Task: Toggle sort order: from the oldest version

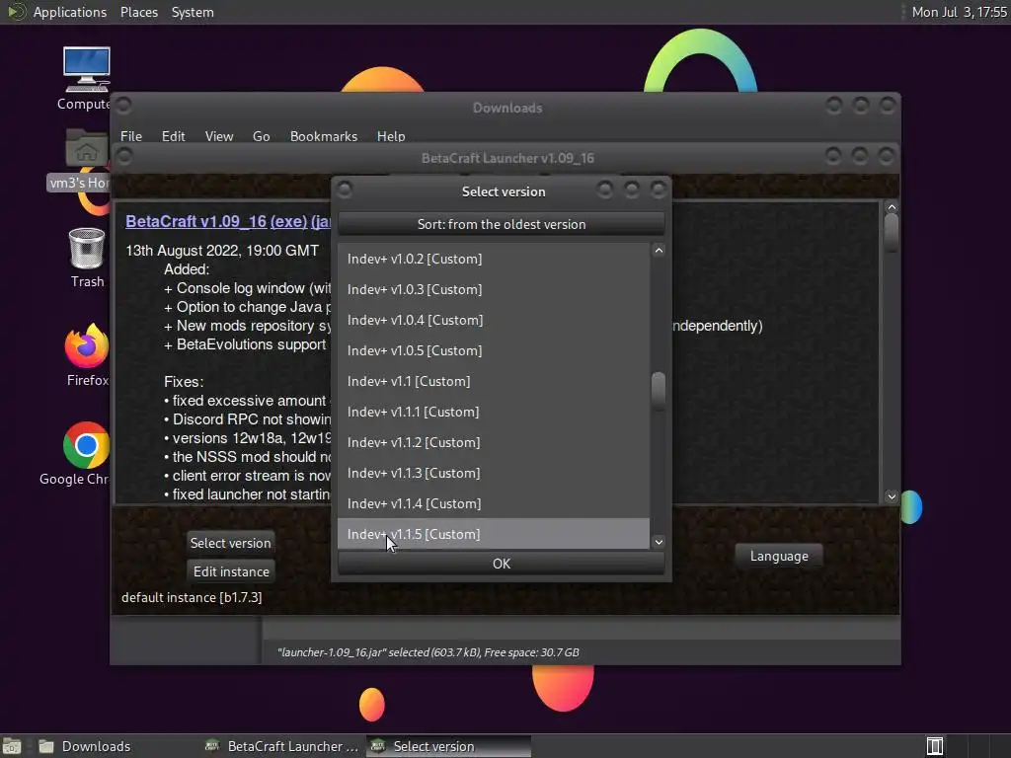Action: (x=501, y=224)
